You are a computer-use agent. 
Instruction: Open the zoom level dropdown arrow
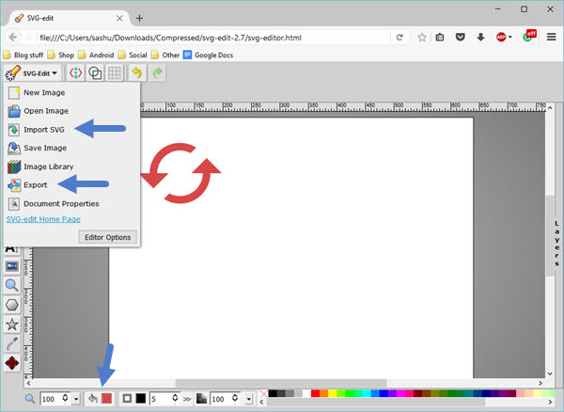pyautogui.click(x=74, y=400)
